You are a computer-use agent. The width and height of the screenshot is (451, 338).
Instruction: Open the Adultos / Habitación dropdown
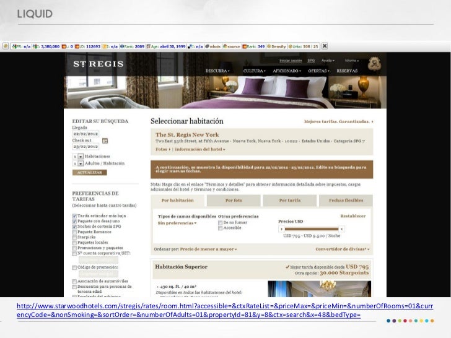(78, 163)
